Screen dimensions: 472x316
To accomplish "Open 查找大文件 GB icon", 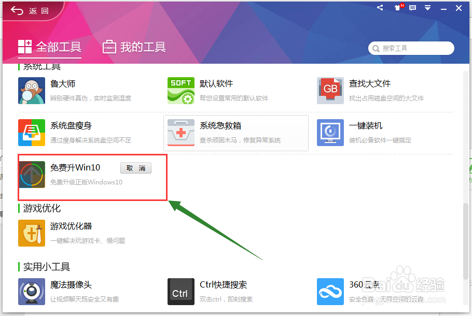I will pyautogui.click(x=330, y=91).
